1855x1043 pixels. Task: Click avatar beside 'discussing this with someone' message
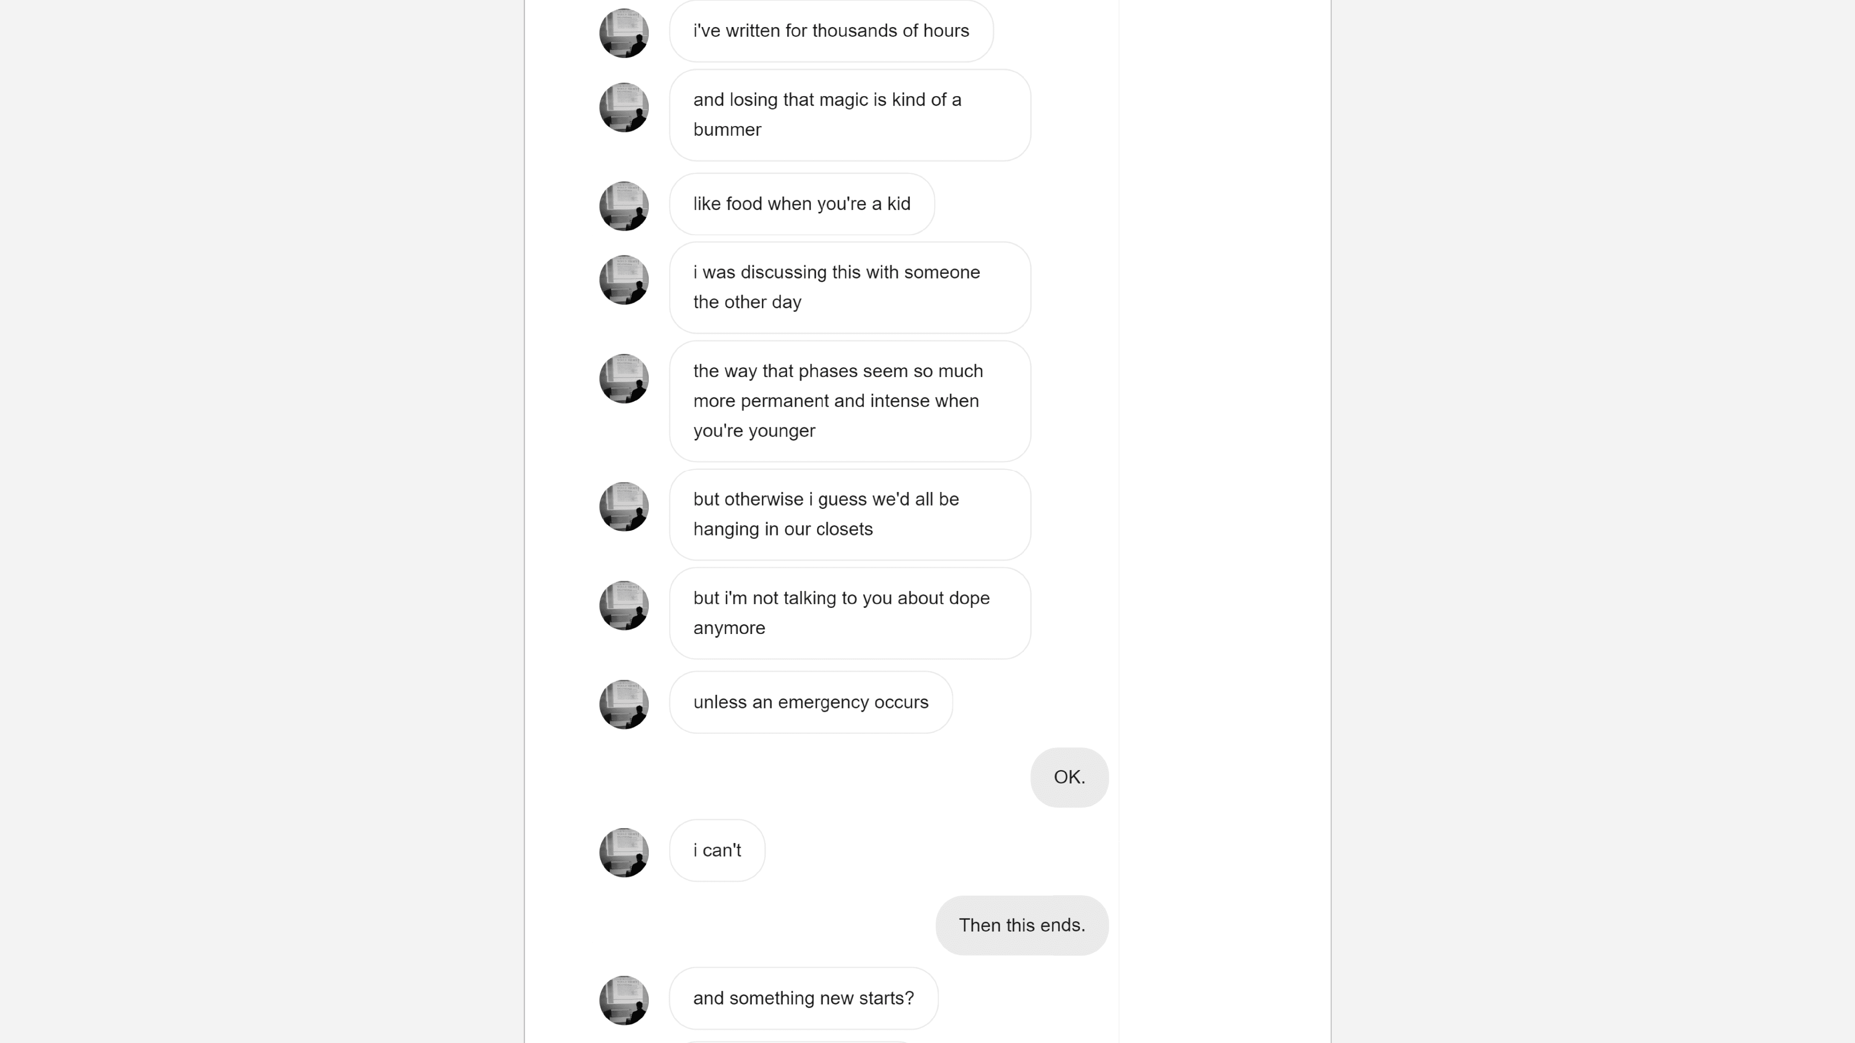point(624,280)
